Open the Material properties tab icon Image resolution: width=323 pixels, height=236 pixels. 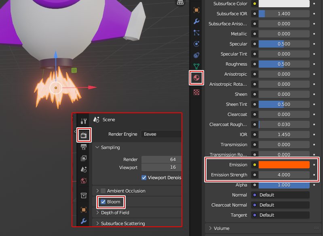pos(196,77)
